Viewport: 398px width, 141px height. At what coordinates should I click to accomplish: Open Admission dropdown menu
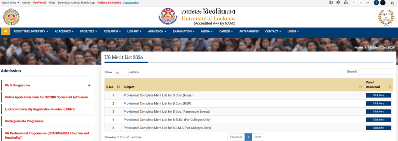[x=157, y=31]
